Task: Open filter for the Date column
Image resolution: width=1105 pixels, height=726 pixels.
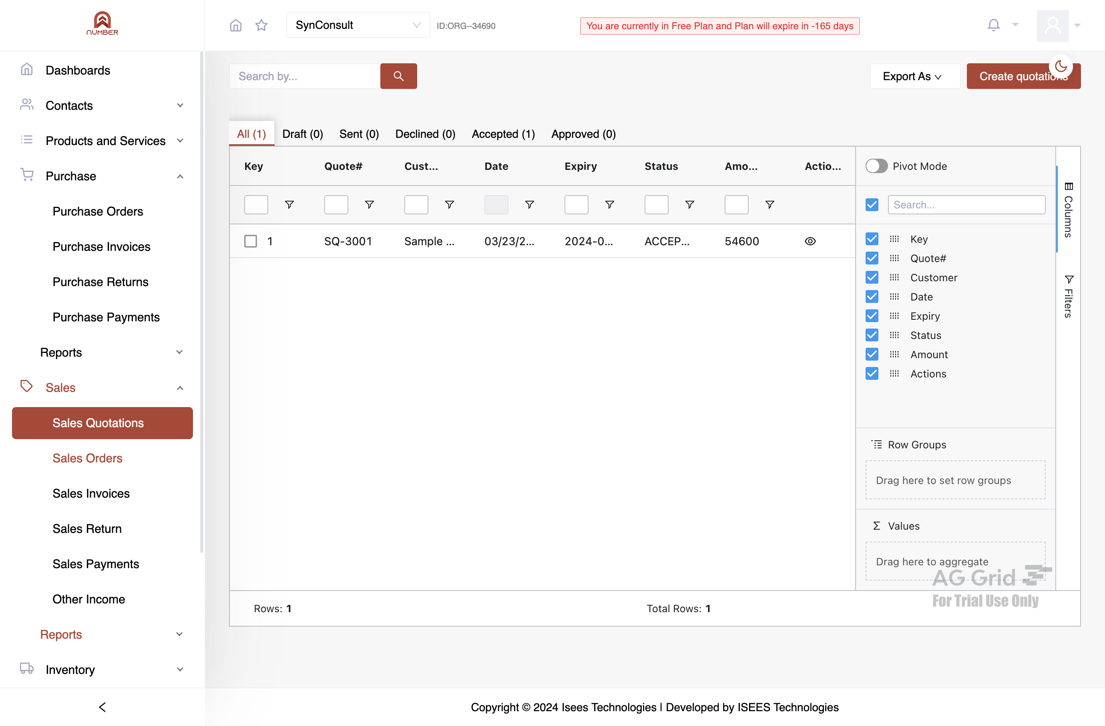Action: (529, 204)
